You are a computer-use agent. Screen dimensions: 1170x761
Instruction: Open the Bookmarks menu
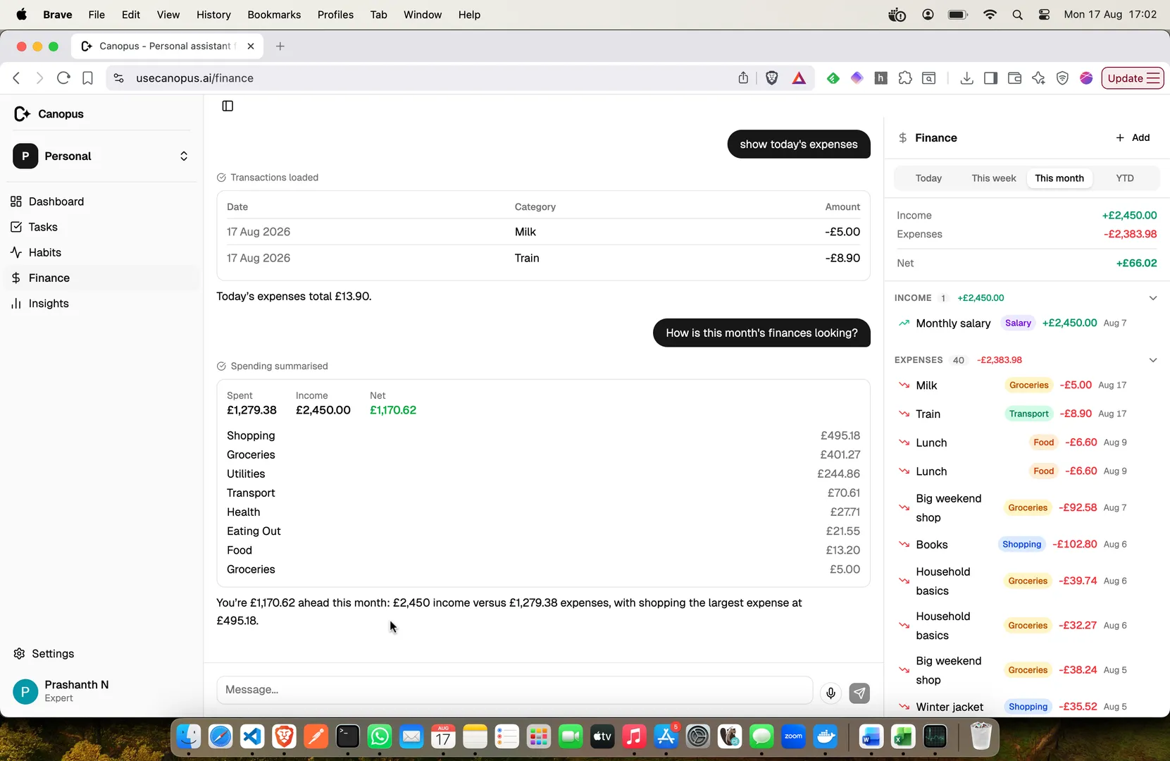274,14
